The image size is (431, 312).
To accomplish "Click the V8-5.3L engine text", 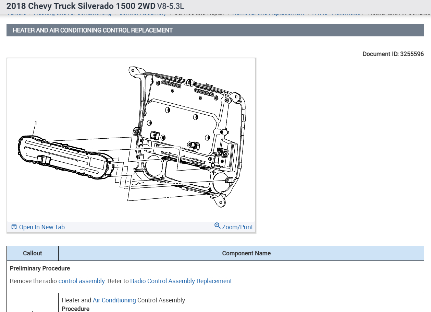I will click(x=171, y=6).
